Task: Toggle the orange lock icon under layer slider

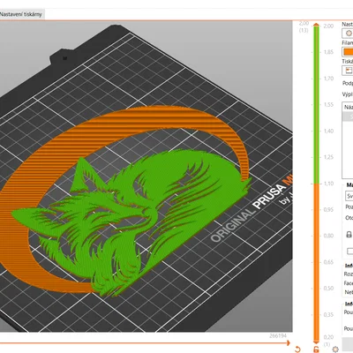Action: pyautogui.click(x=316, y=349)
